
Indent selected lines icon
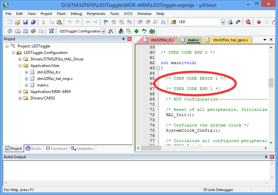pos(140,22)
